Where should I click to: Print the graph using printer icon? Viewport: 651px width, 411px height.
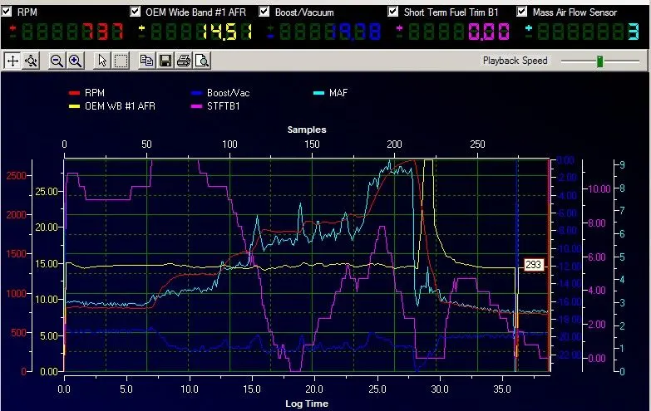tap(183, 61)
